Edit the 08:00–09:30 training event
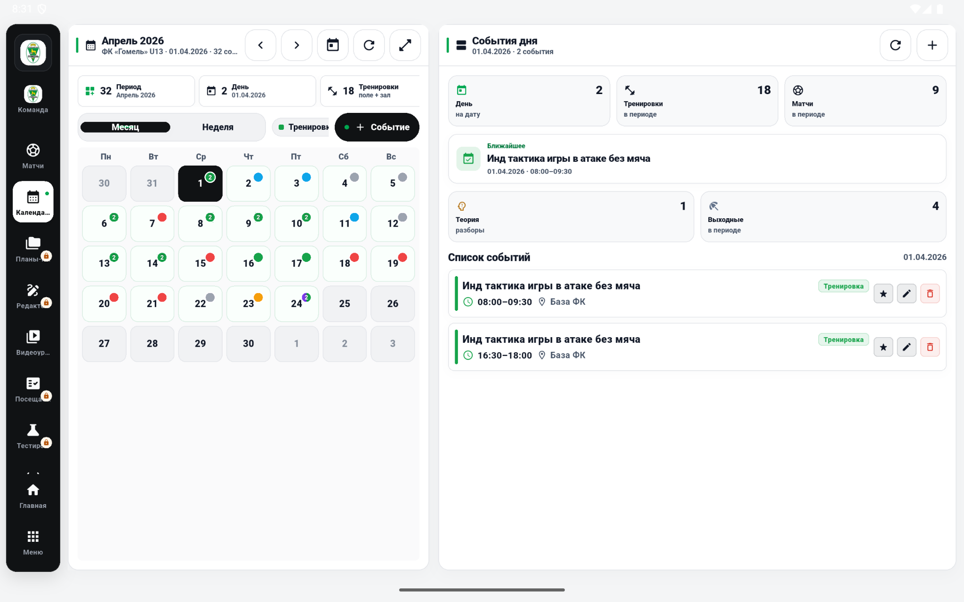The width and height of the screenshot is (964, 602). tap(907, 293)
